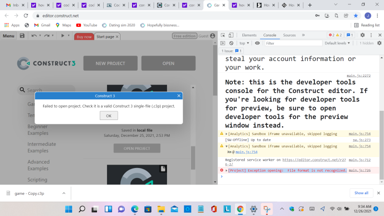Open the undo history dropdown arrow
Viewport: 384px width, 216px height.
tap(40, 36)
